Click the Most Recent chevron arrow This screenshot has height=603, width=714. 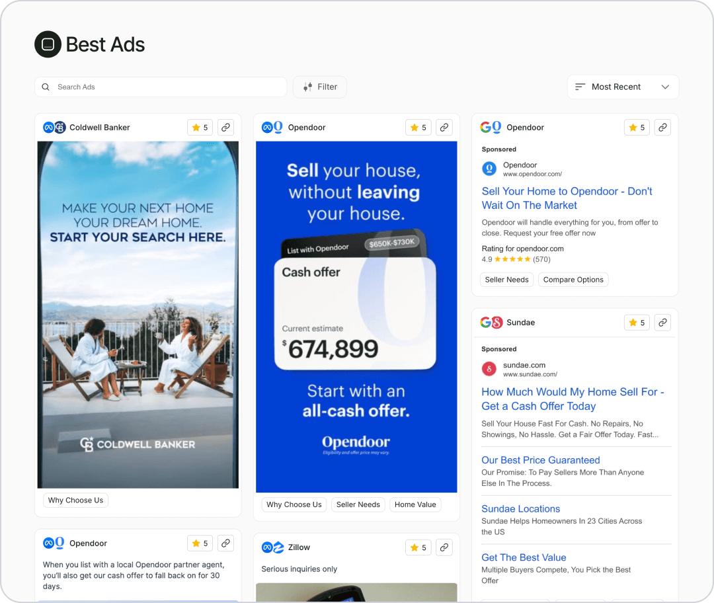tap(665, 87)
